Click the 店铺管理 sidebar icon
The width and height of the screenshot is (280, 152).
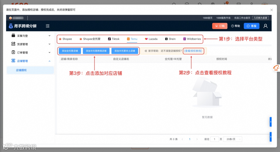coord(13,61)
